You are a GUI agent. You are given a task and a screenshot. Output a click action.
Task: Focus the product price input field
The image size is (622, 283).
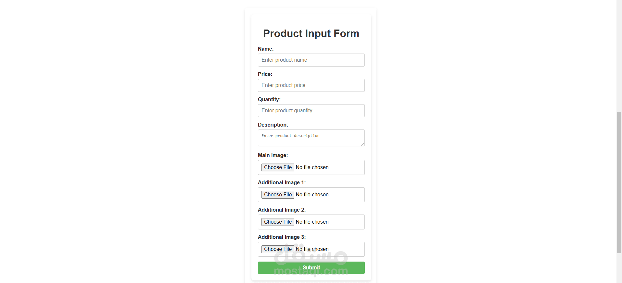coord(311,85)
